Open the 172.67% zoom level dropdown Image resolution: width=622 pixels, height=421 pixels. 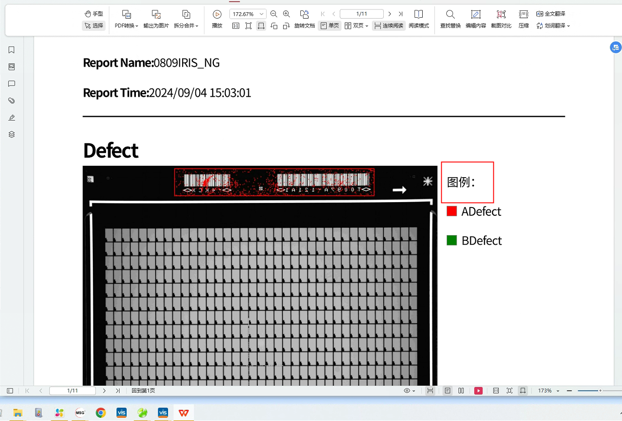(x=247, y=14)
